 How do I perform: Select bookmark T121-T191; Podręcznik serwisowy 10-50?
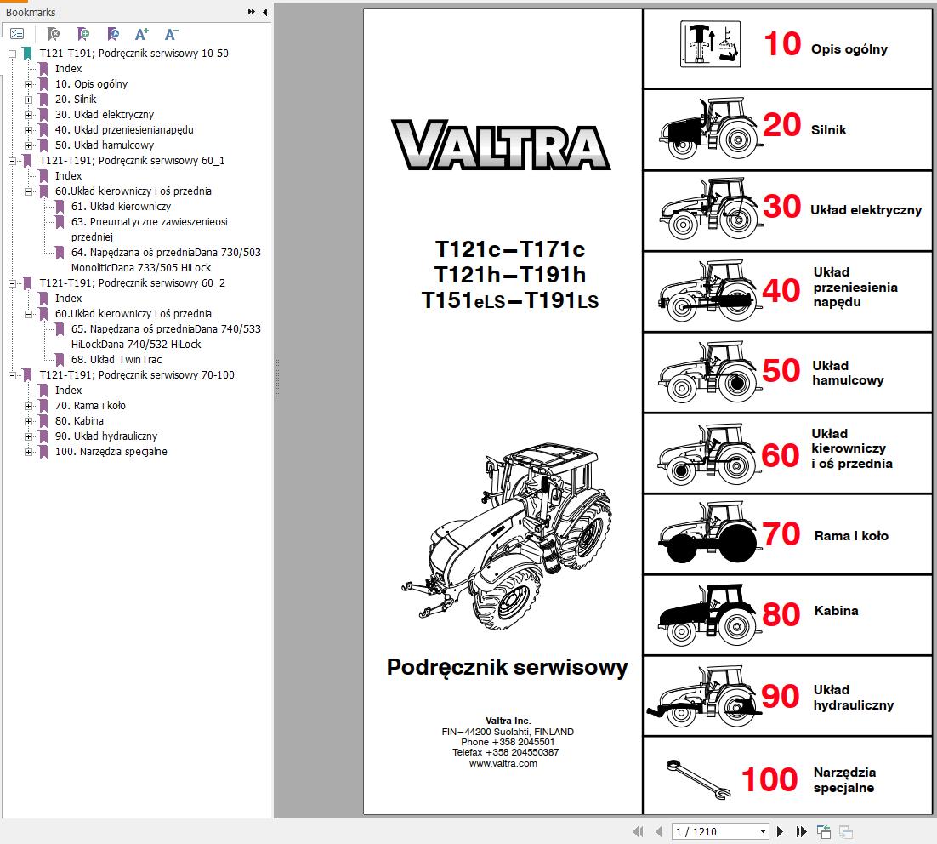click(133, 54)
